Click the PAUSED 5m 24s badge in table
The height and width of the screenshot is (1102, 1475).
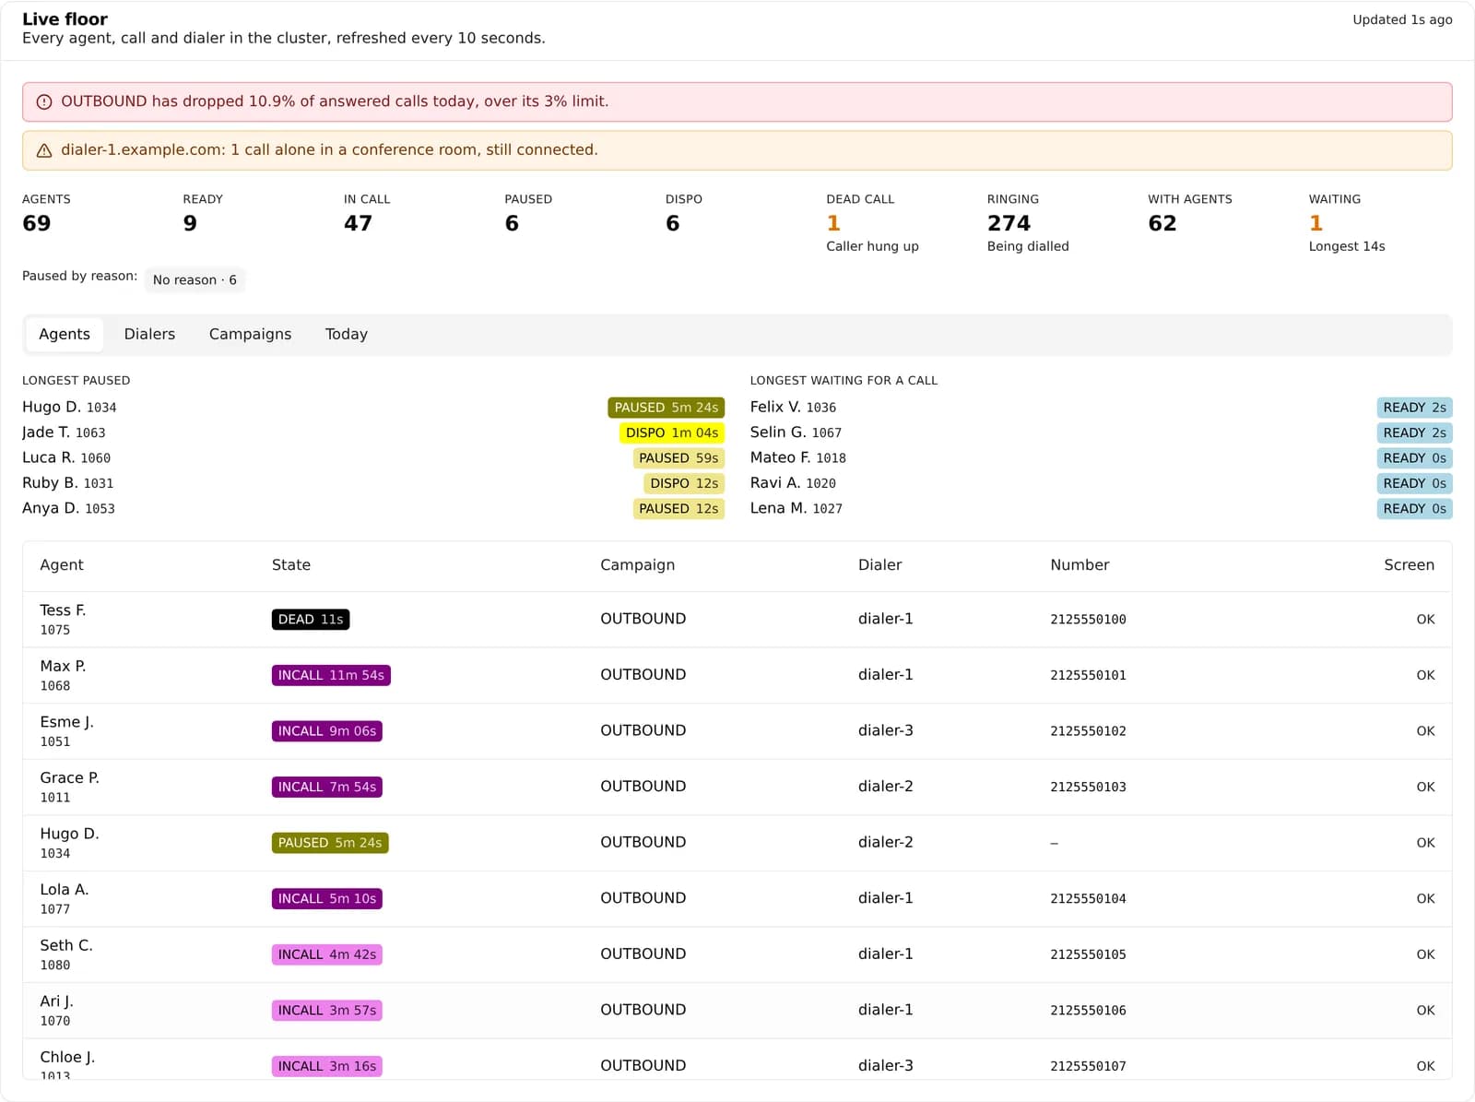330,843
